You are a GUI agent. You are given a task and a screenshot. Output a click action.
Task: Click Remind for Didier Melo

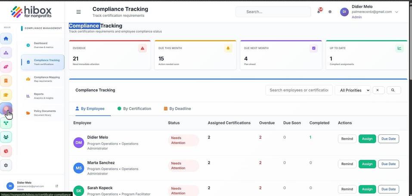(347, 139)
